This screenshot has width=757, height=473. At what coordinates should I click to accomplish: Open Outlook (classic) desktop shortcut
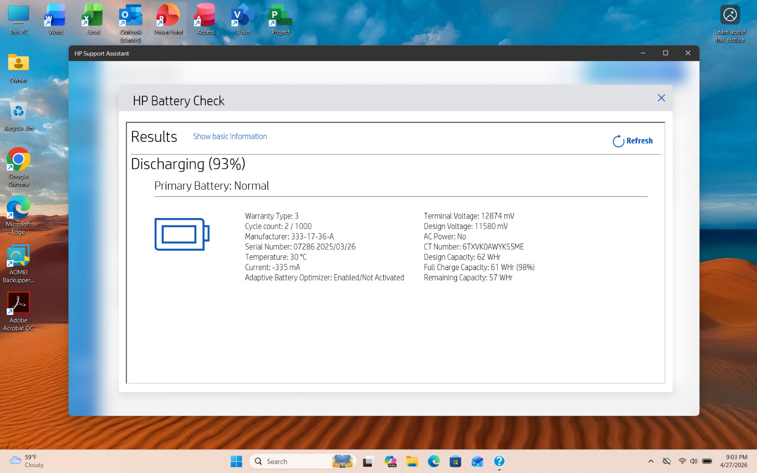point(131,23)
